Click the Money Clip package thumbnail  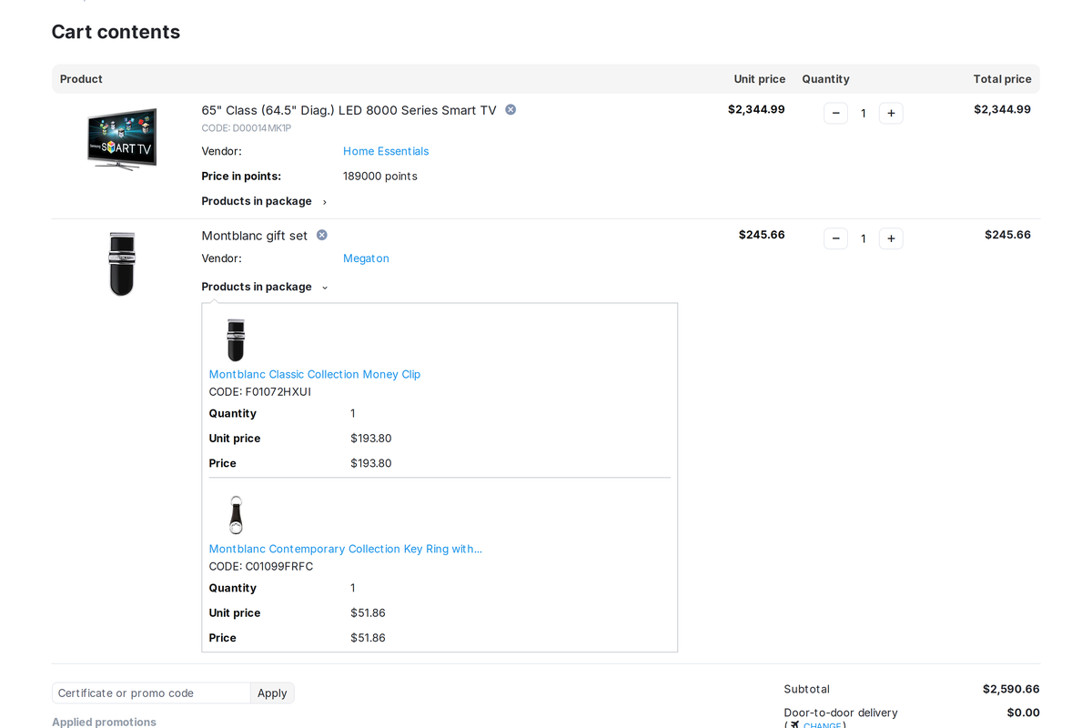[x=236, y=340]
